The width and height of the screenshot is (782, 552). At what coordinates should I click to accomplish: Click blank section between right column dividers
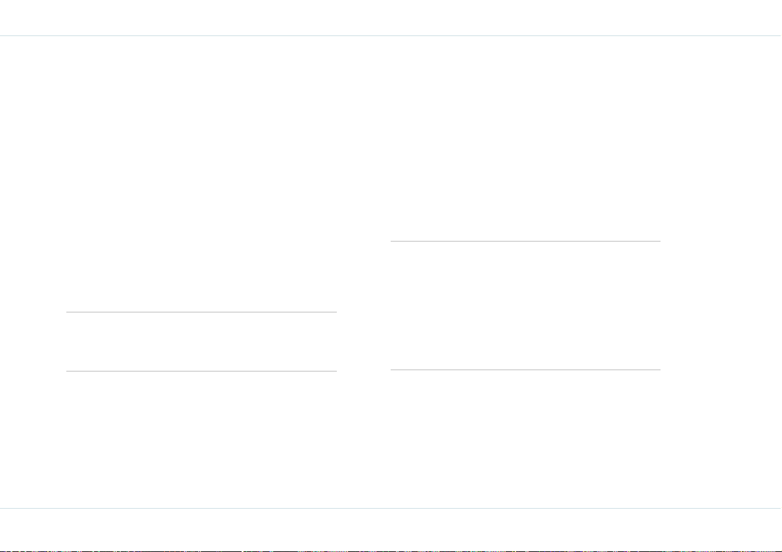pos(525,306)
